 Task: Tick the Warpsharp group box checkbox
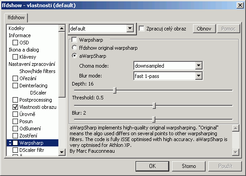[x=74, y=40]
